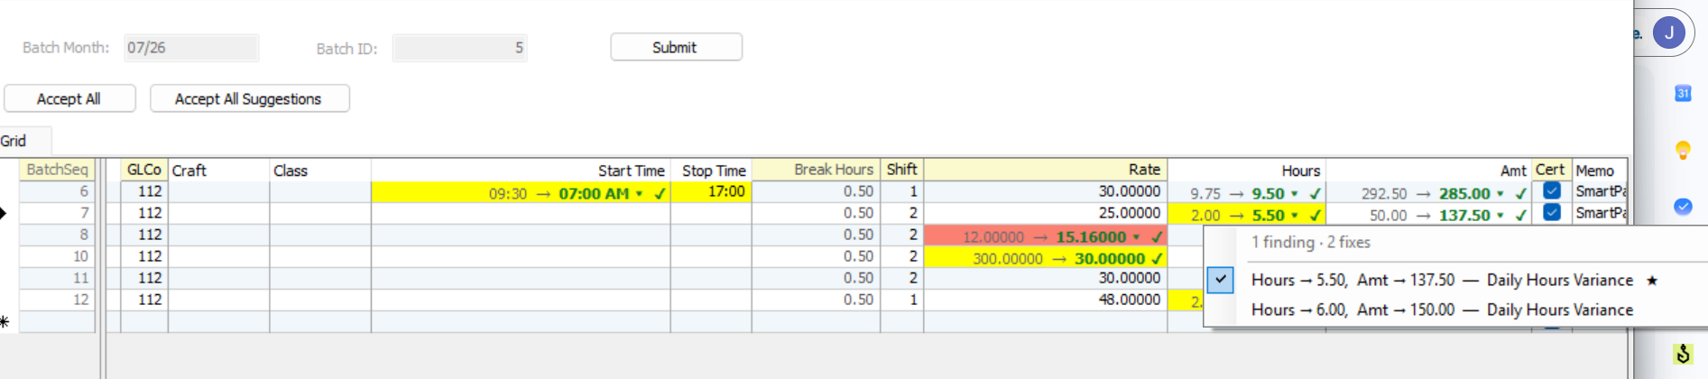This screenshot has width=1708, height=379.
Task: Choose fix Hours 6.00, Amt 150.00
Action: 1455,310
